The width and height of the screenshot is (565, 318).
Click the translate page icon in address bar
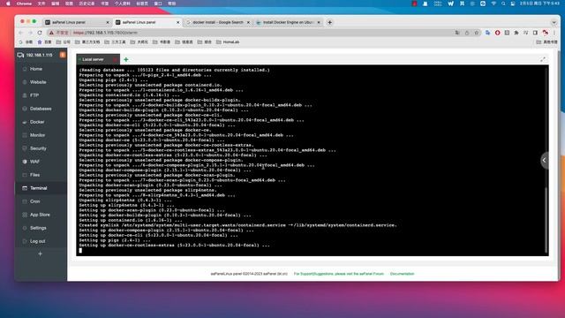tap(457, 33)
